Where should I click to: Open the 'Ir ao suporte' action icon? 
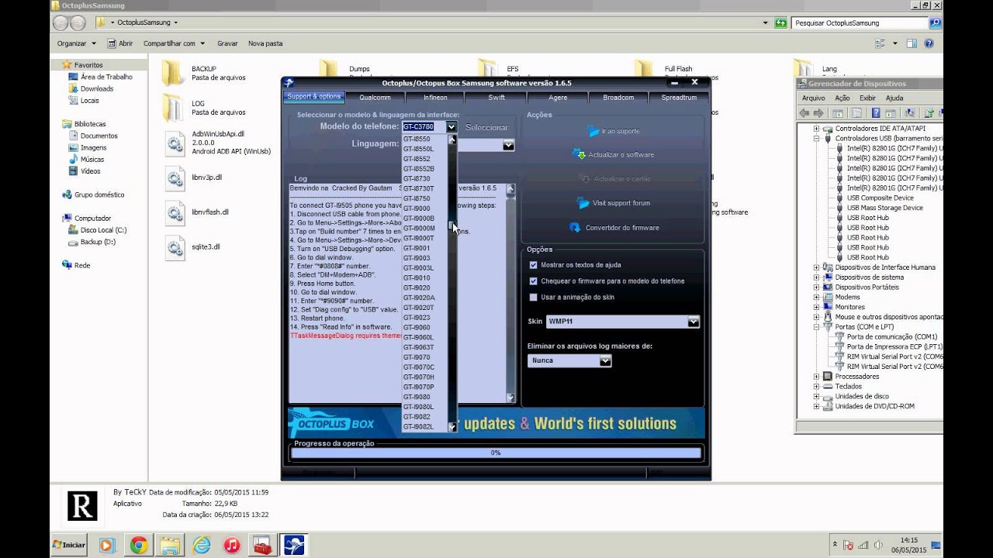[x=593, y=131]
